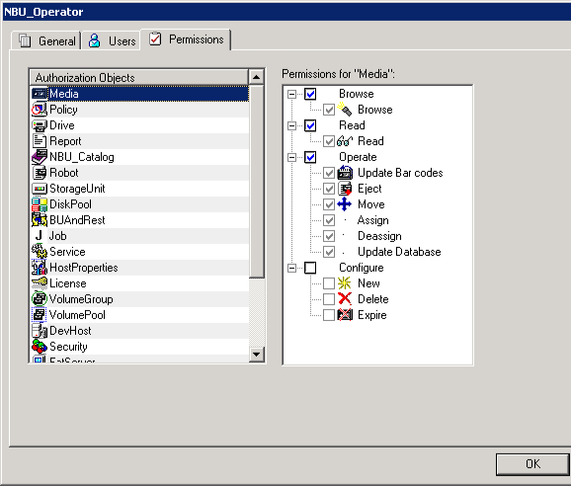Click the Service gears icon
The image size is (571, 486).
tap(39, 252)
